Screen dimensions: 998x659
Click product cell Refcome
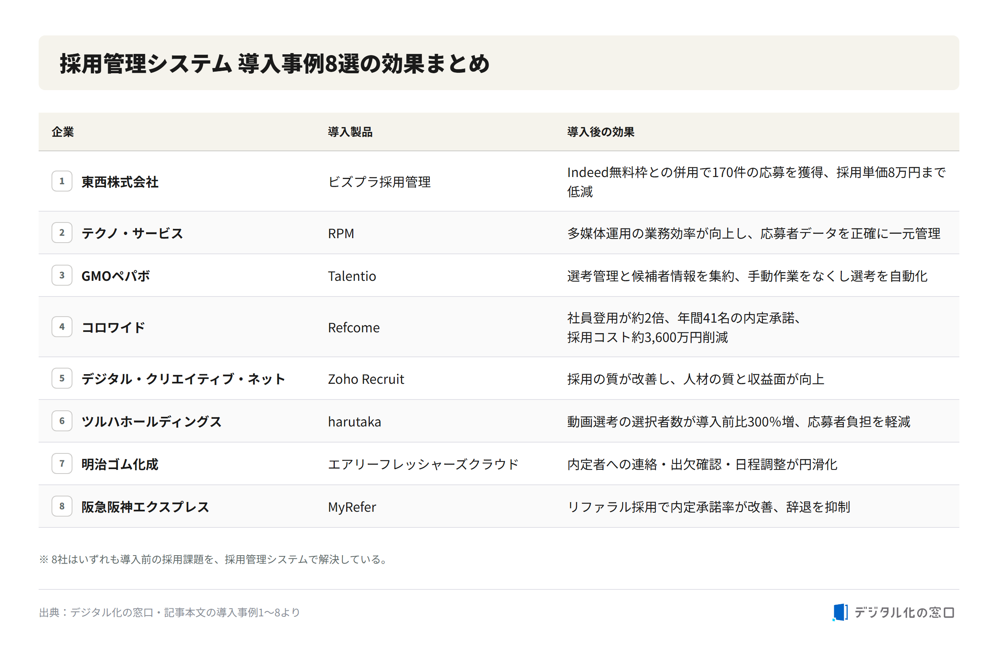pyautogui.click(x=354, y=327)
